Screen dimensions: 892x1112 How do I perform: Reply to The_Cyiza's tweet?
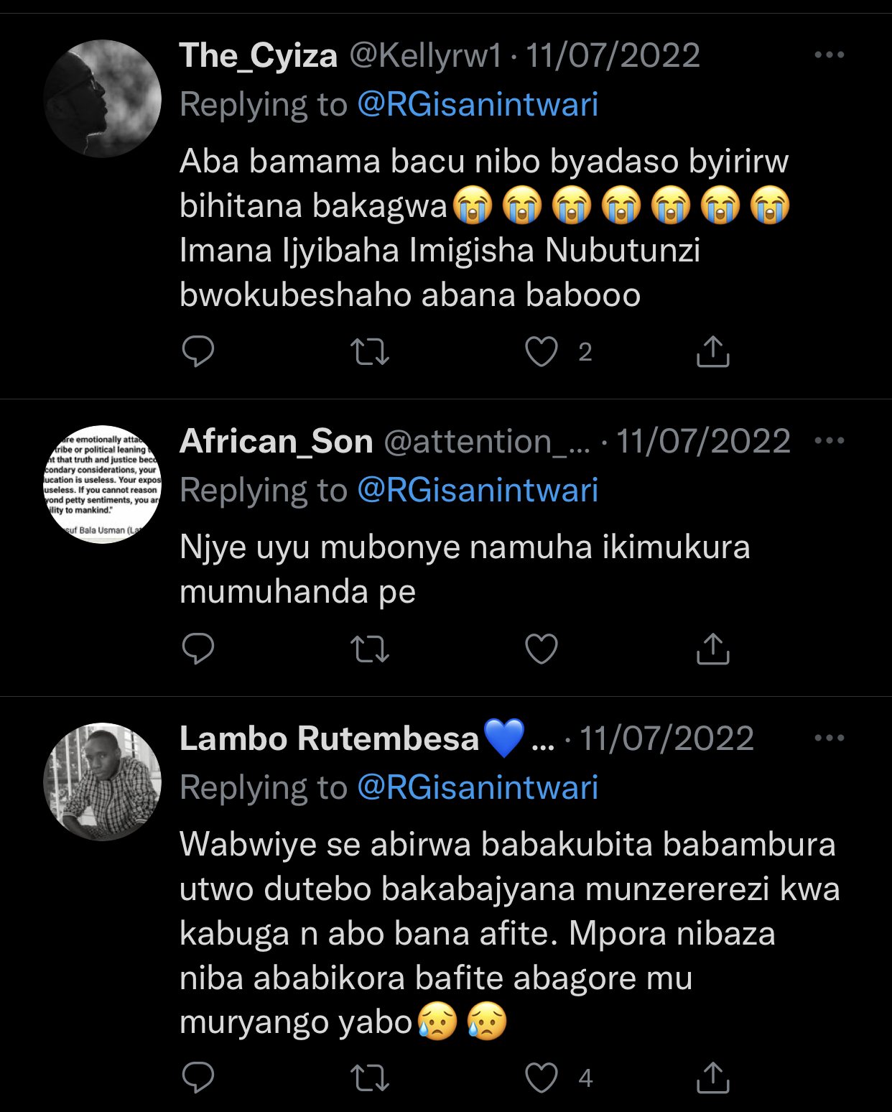198,351
